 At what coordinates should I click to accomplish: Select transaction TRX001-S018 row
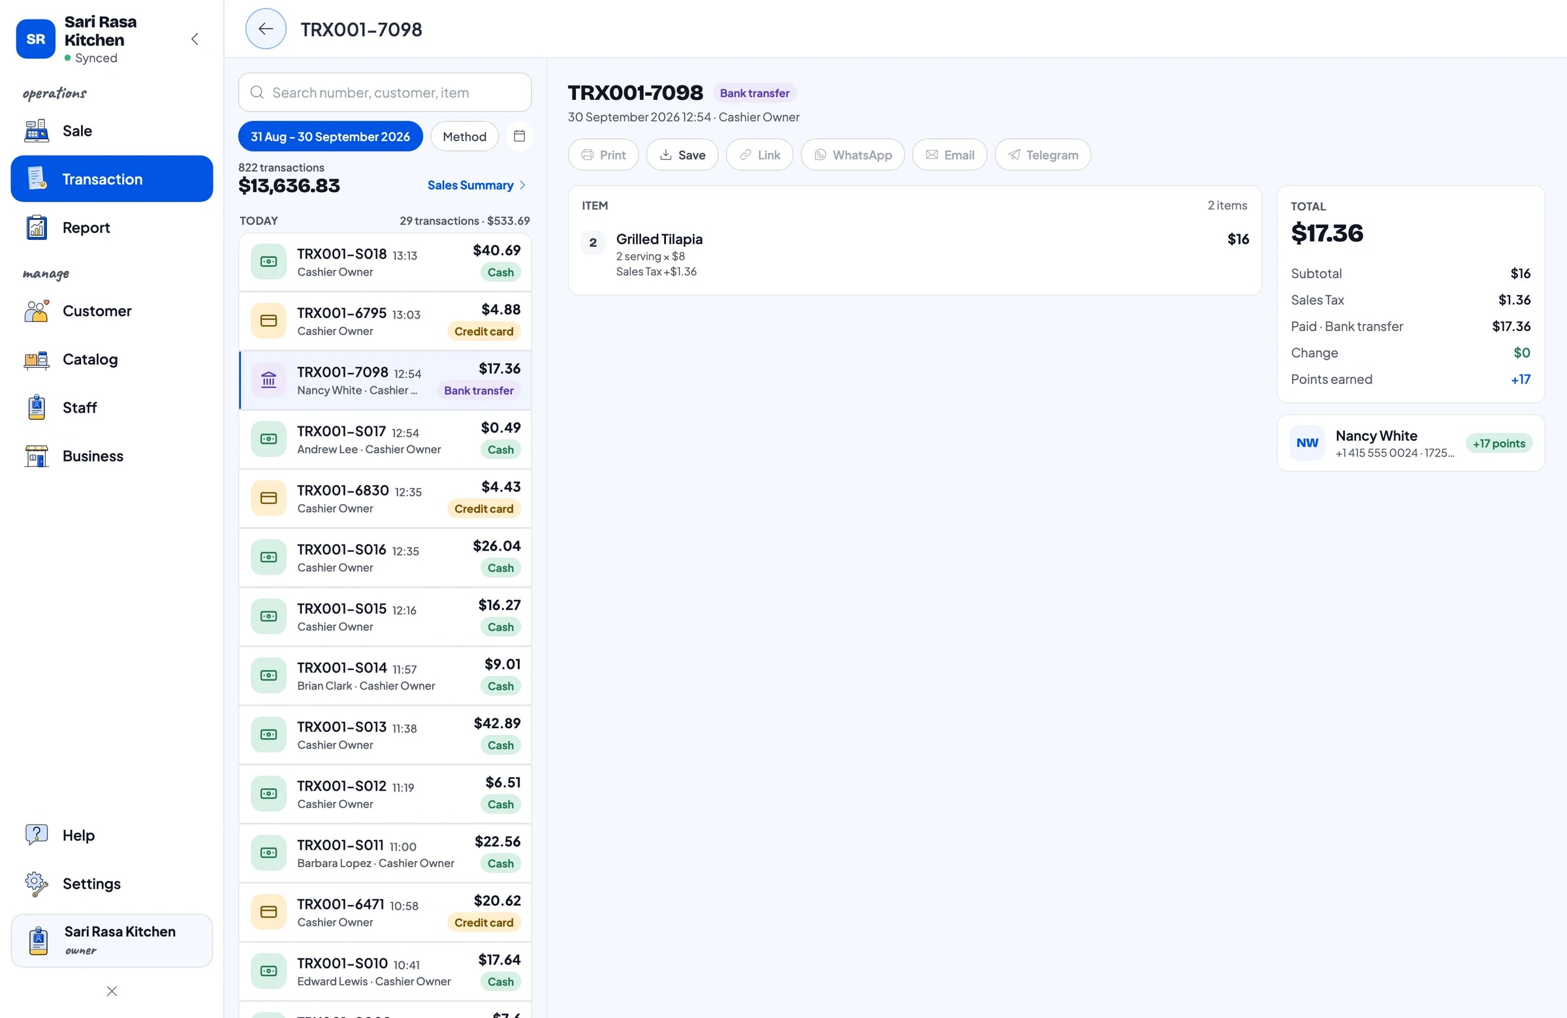click(x=385, y=261)
